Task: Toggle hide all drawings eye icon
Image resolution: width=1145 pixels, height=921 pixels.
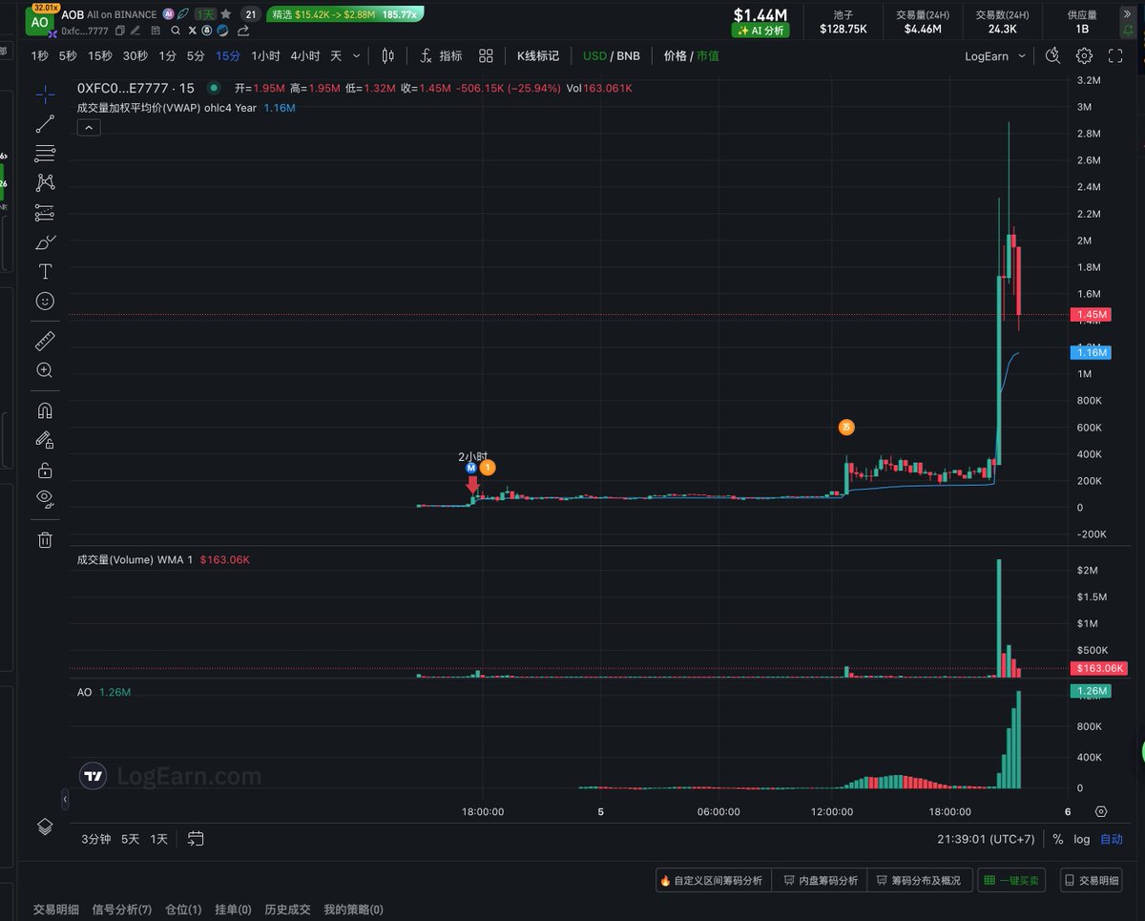Action: (x=45, y=499)
